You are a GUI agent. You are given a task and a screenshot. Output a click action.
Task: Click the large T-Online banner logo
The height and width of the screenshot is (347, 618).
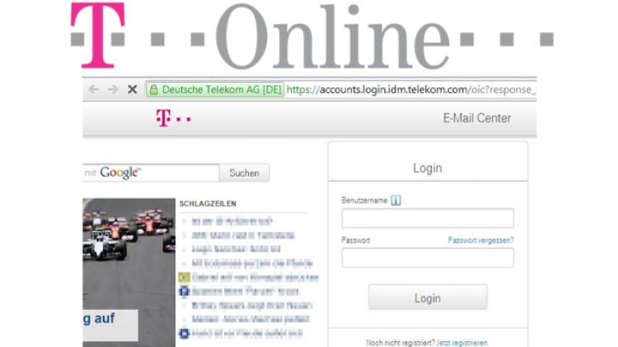pyautogui.click(x=312, y=36)
